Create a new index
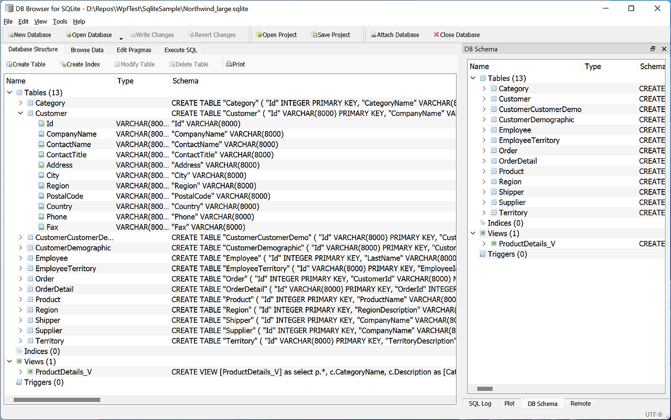671x420 pixels. point(80,64)
